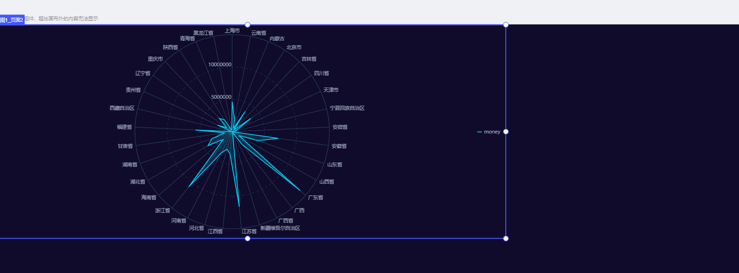739x273 pixels.
Task: Click the 四川省 radar axis label
Action: point(322,73)
